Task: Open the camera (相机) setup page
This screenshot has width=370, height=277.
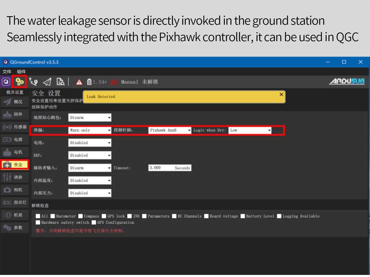Action: tap(15, 190)
